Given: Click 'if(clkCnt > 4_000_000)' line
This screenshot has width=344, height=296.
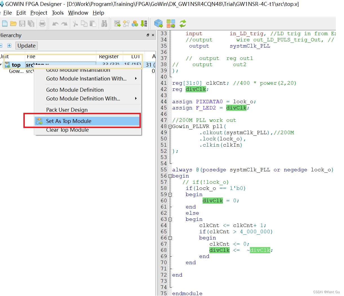Looking at the screenshot, I should [x=236, y=232].
